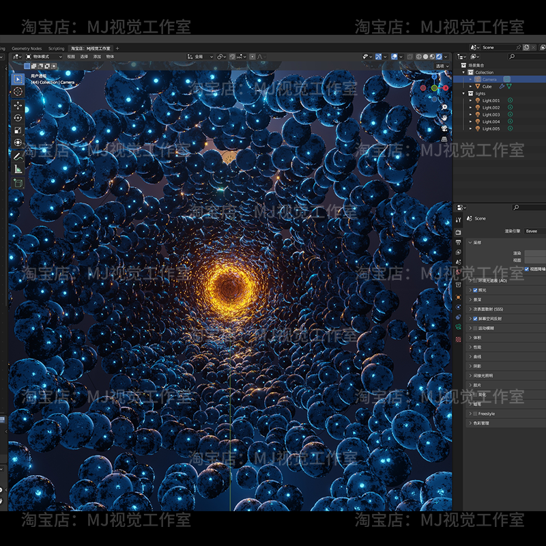Open the 渲染引擎 Eevee dropdown
The width and height of the screenshot is (546, 546).
click(534, 231)
